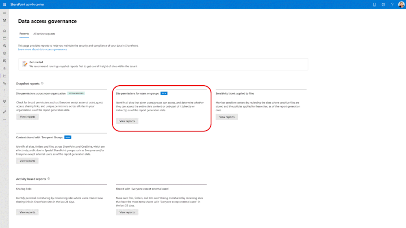Click 'Sharing links' card title
Image resolution: width=406 pixels, height=228 pixels.
24,189
